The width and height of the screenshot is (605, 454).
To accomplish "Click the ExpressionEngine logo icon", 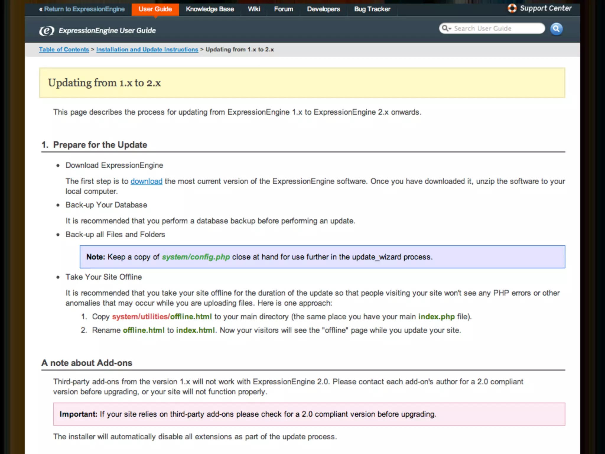I will coord(47,30).
